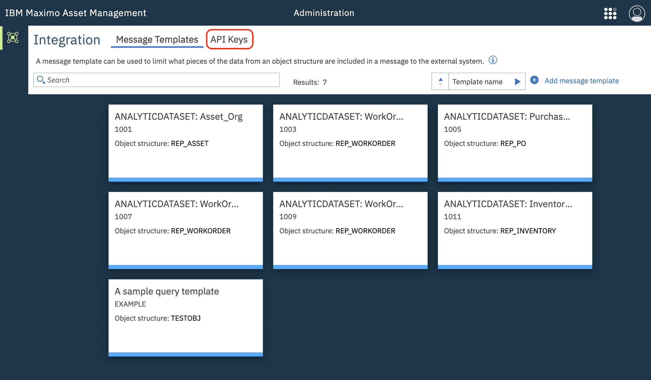Screen dimensions: 651x380
Task: Click the Administration header label
Action: pos(324,13)
